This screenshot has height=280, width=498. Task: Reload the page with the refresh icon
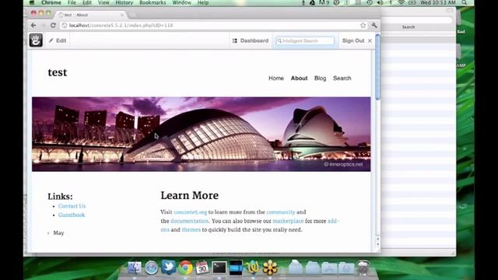tap(53, 25)
